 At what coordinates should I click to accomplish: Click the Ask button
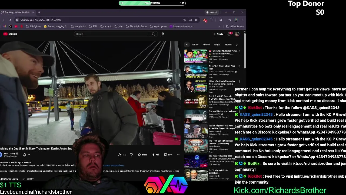click(x=156, y=155)
